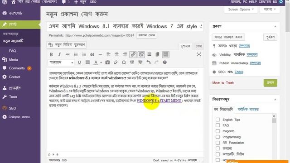Click the save draft button
This screenshot has width=290, height=163.
click(228, 37)
